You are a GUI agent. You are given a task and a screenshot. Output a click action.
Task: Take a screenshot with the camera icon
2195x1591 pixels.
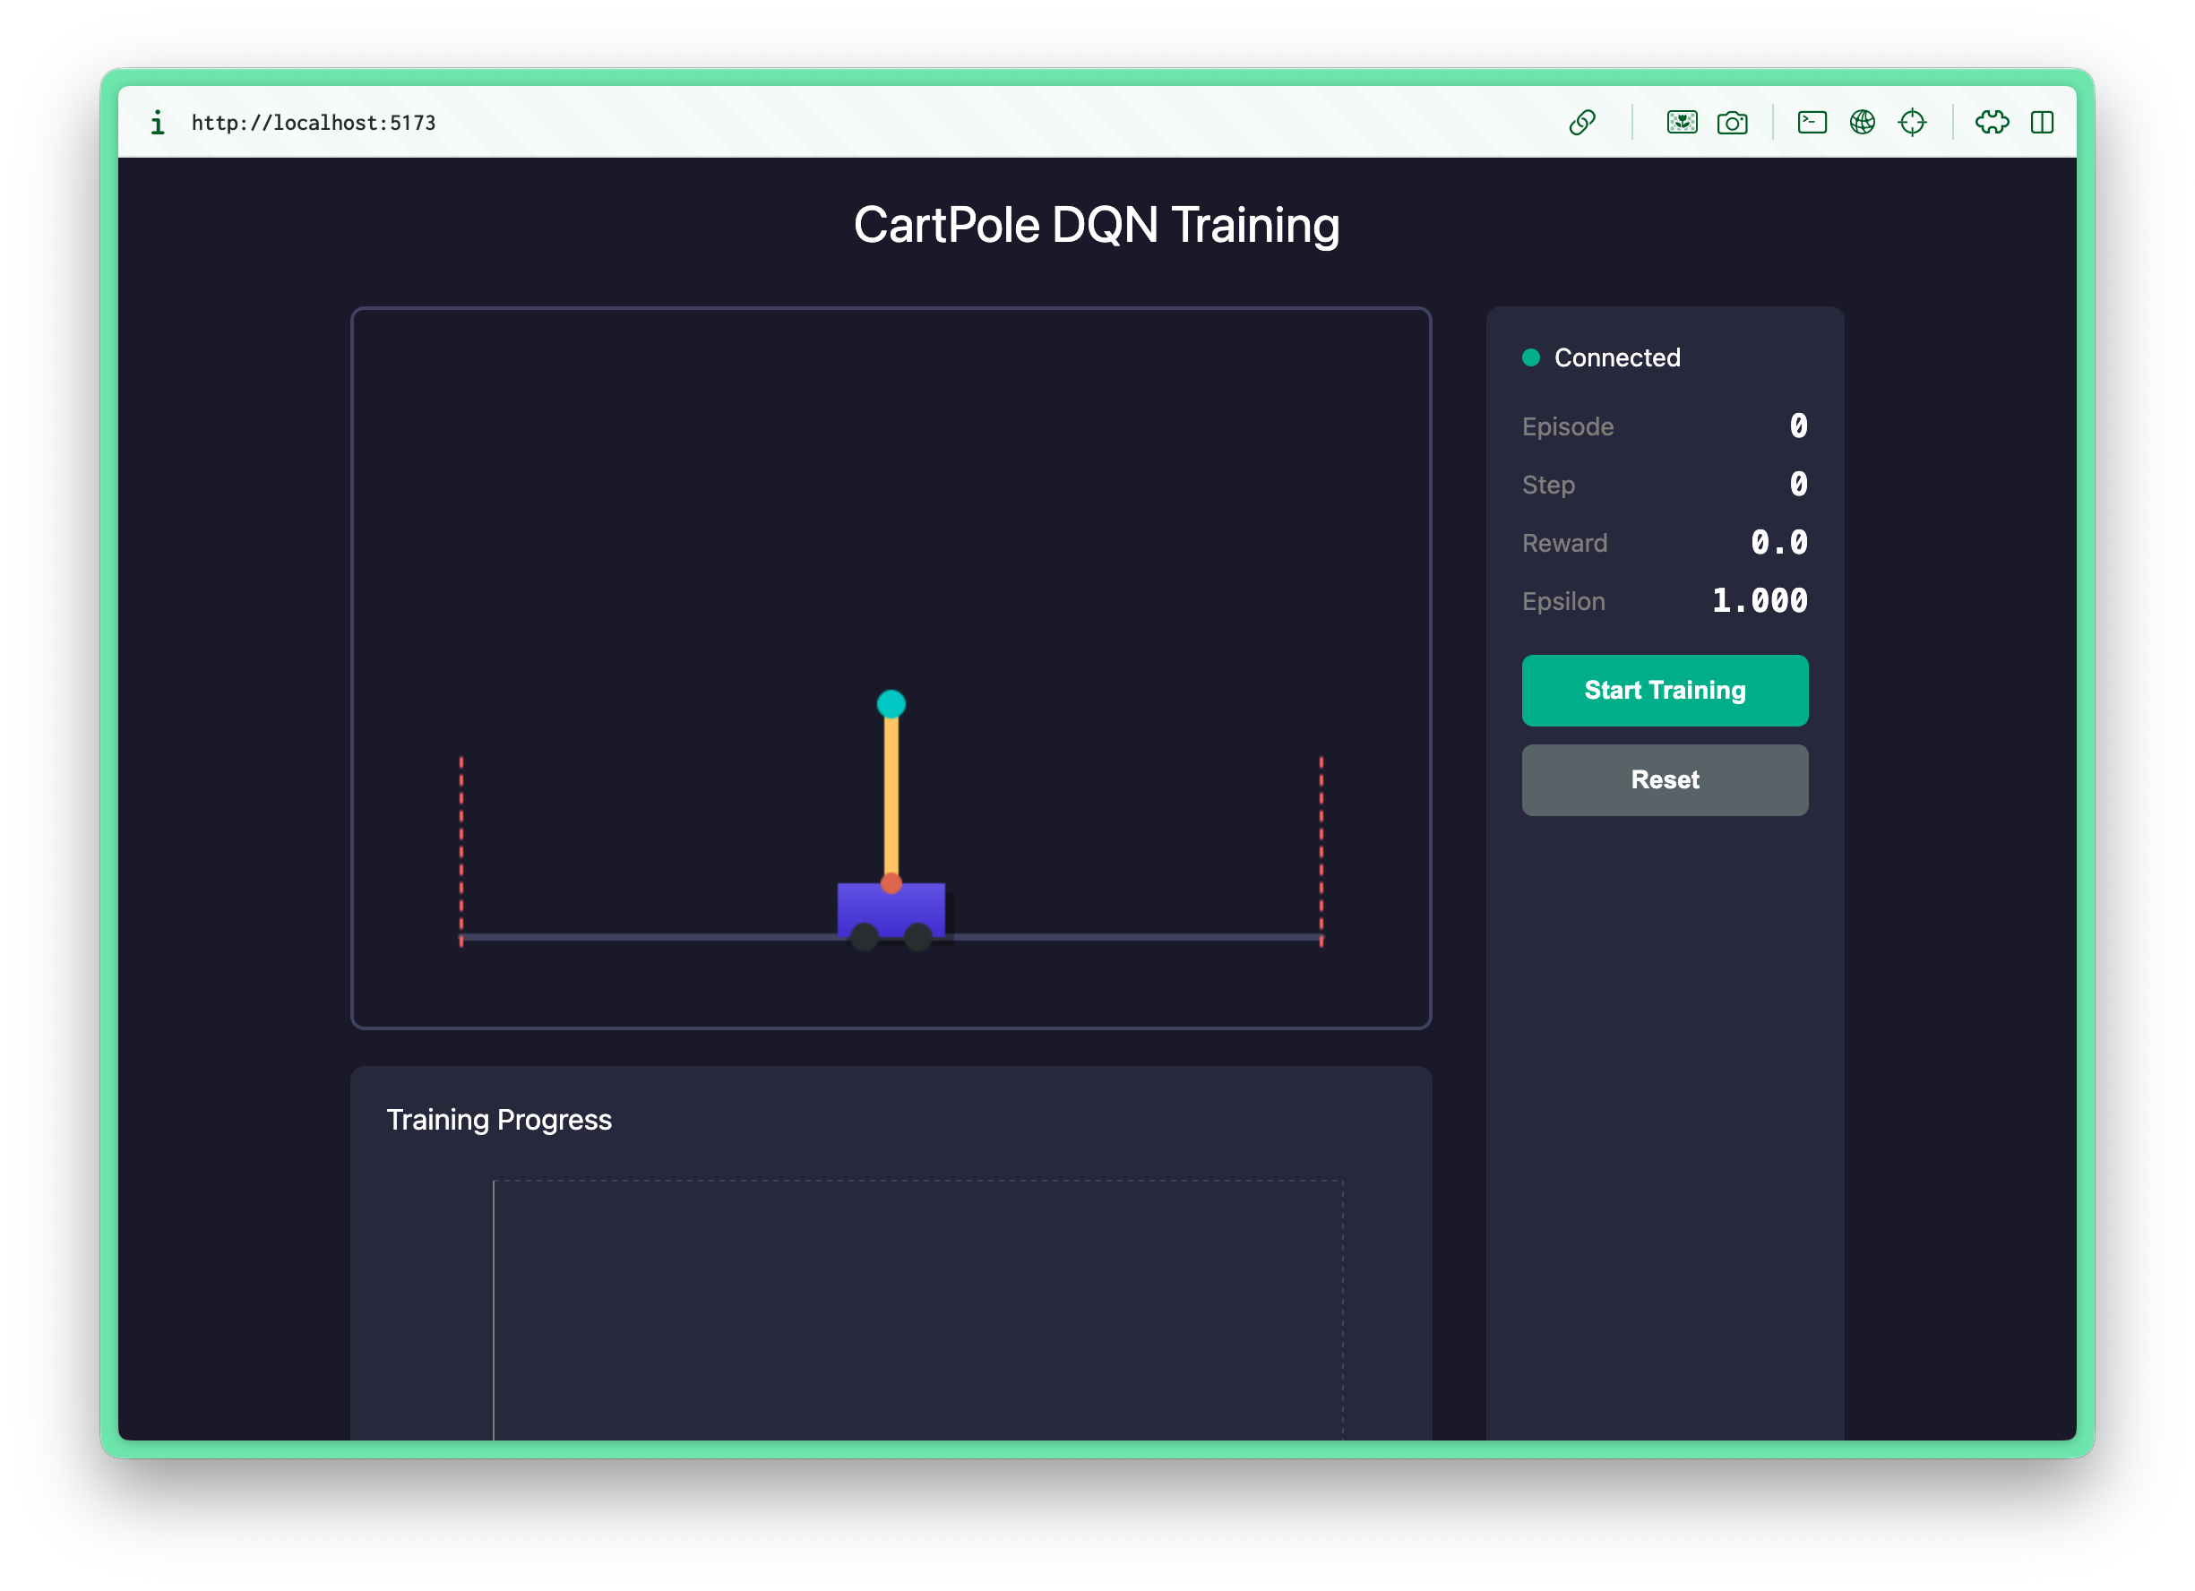coord(1734,123)
